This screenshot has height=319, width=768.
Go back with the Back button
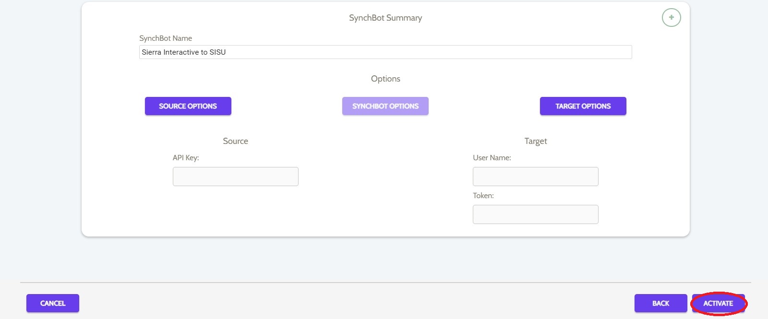pyautogui.click(x=660, y=303)
